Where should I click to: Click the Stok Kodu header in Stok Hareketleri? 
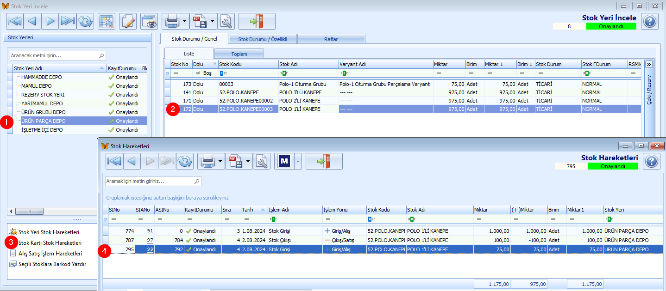point(386,210)
